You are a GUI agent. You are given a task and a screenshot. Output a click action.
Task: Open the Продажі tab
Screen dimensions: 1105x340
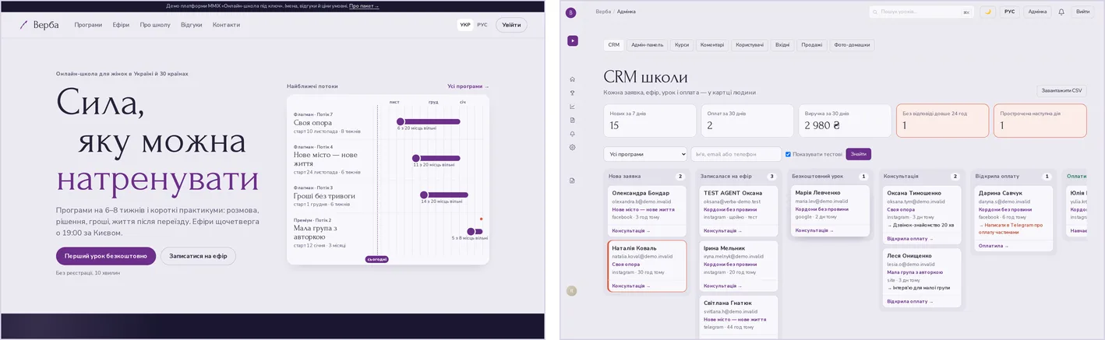pyautogui.click(x=811, y=45)
